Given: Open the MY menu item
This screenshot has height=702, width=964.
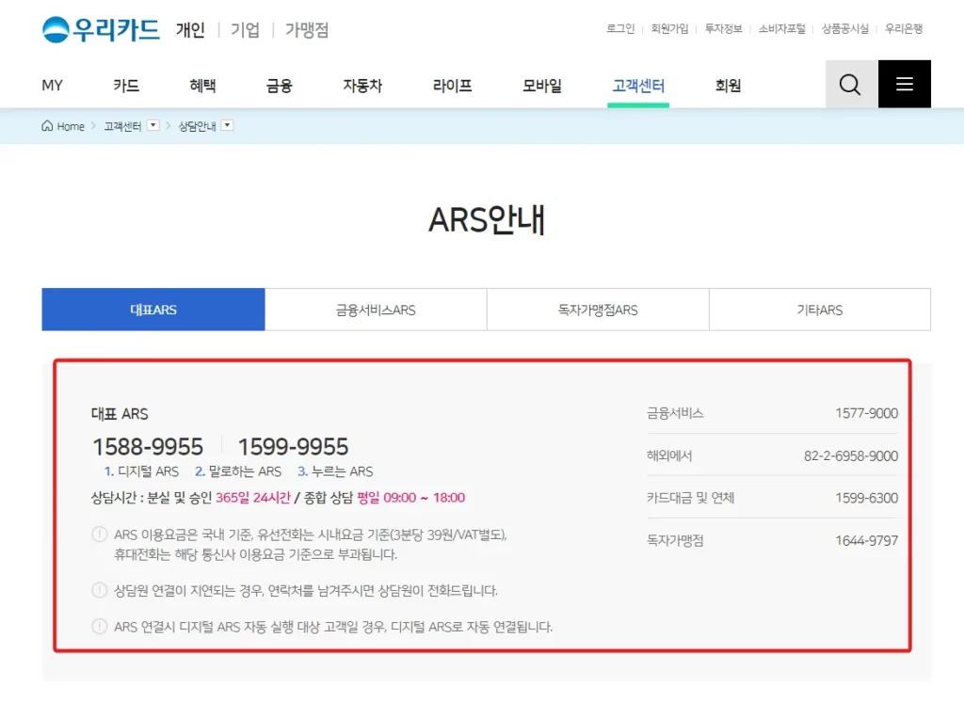Looking at the screenshot, I should pyautogui.click(x=53, y=86).
